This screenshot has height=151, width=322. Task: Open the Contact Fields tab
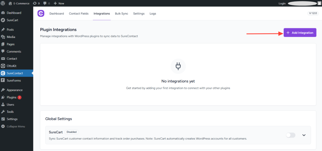pos(79,14)
